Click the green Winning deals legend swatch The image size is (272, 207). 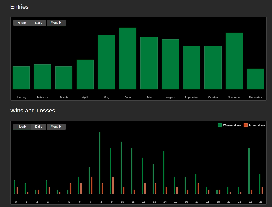tap(220, 125)
